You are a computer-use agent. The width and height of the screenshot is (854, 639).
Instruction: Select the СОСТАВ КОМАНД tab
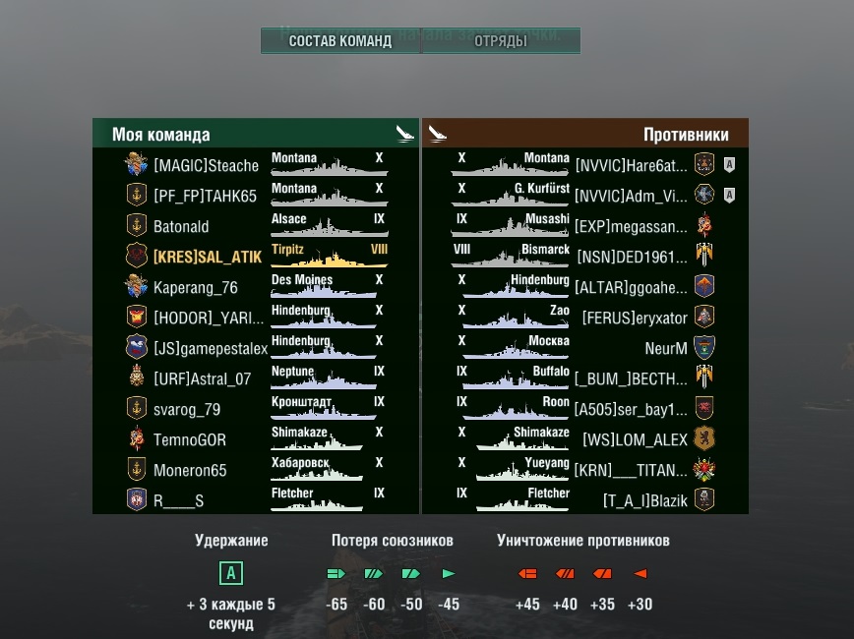[x=340, y=41]
